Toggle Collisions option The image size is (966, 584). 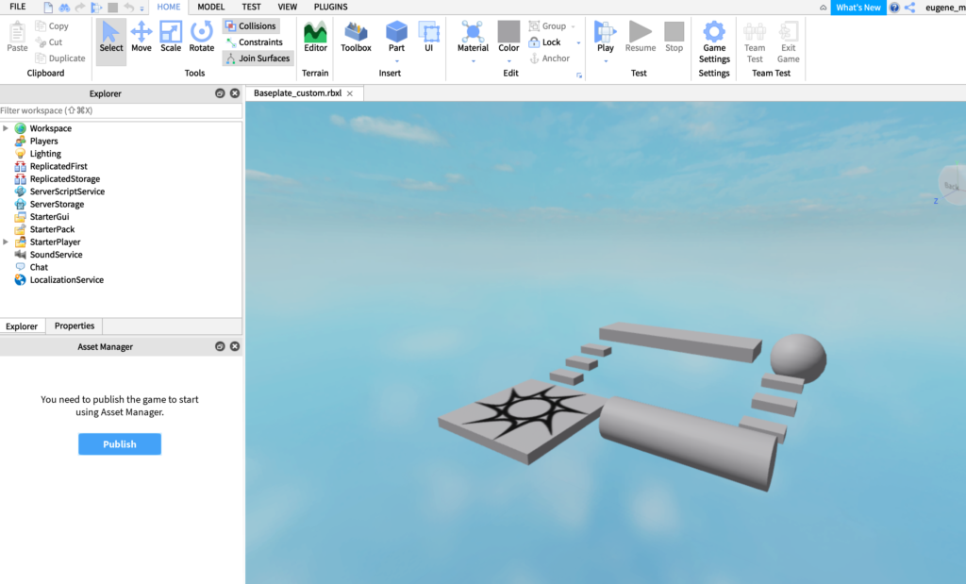click(251, 25)
